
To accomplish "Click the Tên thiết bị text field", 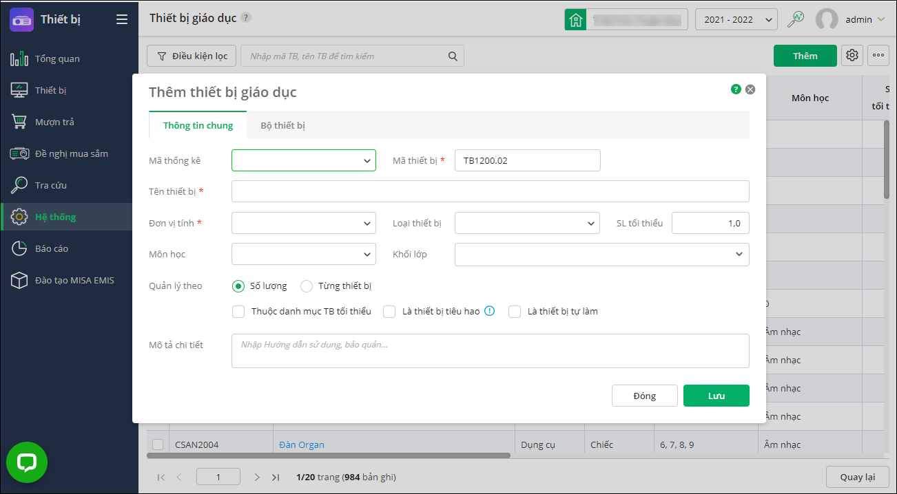I will 490,191.
